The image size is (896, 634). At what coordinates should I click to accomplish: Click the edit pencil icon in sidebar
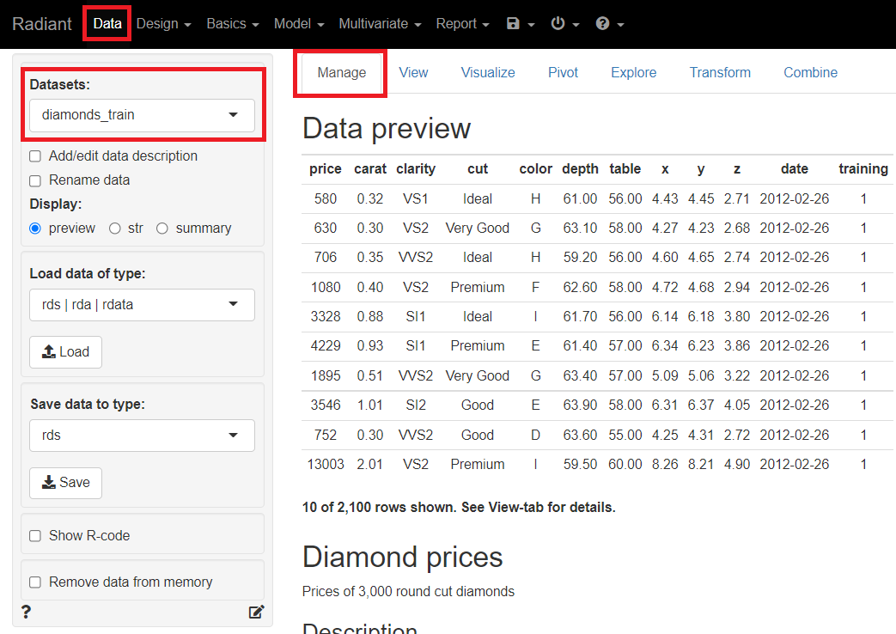tap(256, 612)
